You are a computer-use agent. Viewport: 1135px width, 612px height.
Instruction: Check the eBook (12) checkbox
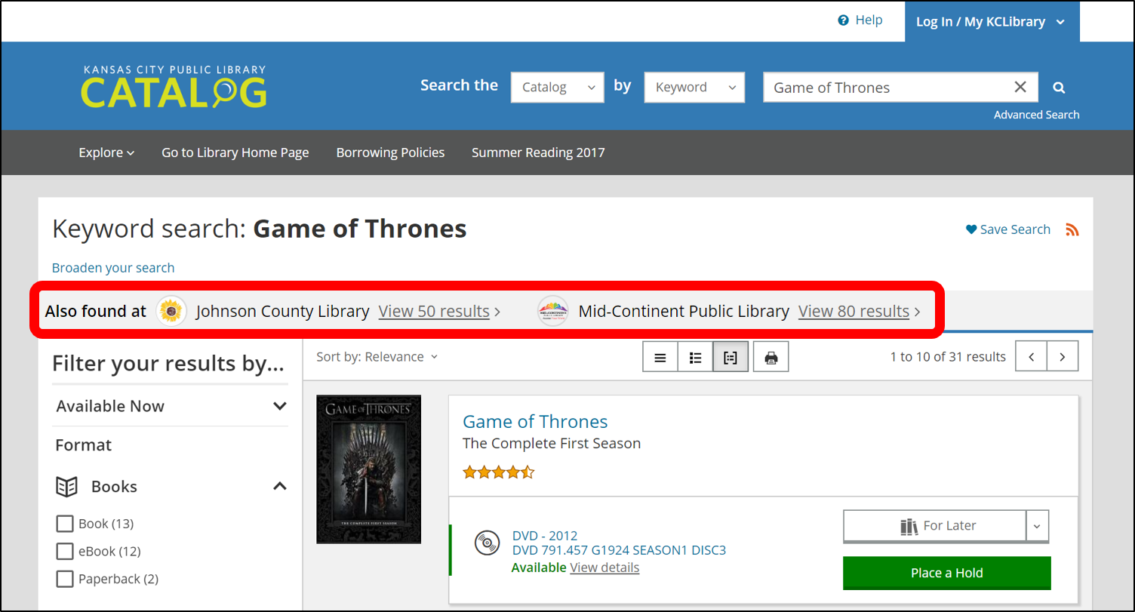pos(65,552)
